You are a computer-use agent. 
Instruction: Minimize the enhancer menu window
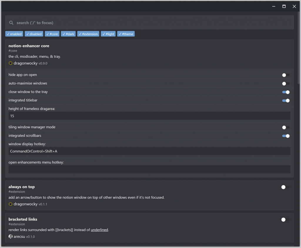[x=274, y=6]
